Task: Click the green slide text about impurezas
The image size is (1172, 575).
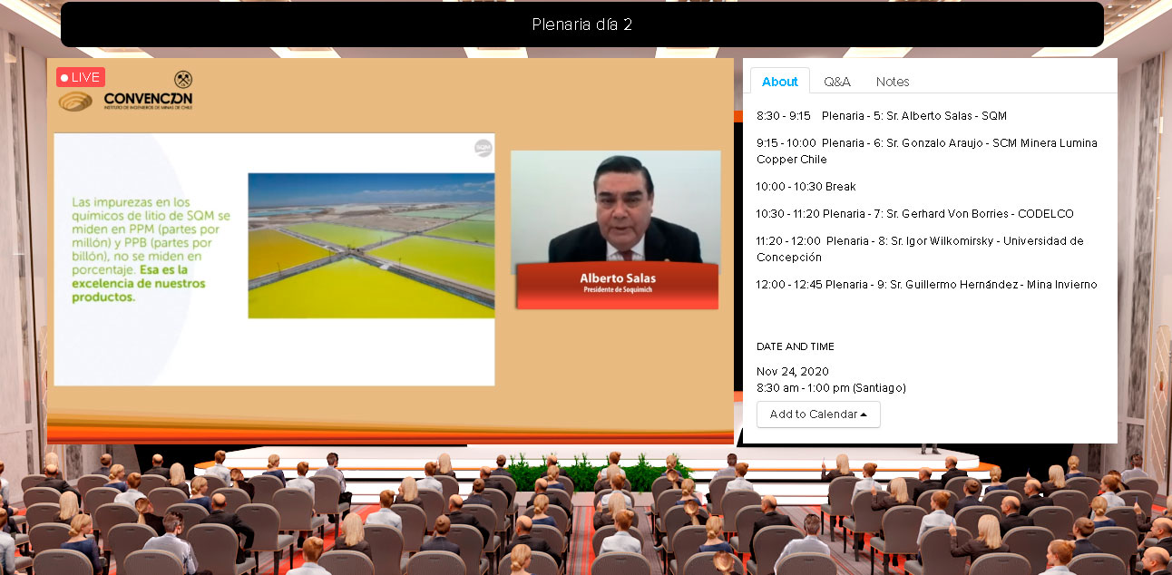Action: (x=151, y=249)
